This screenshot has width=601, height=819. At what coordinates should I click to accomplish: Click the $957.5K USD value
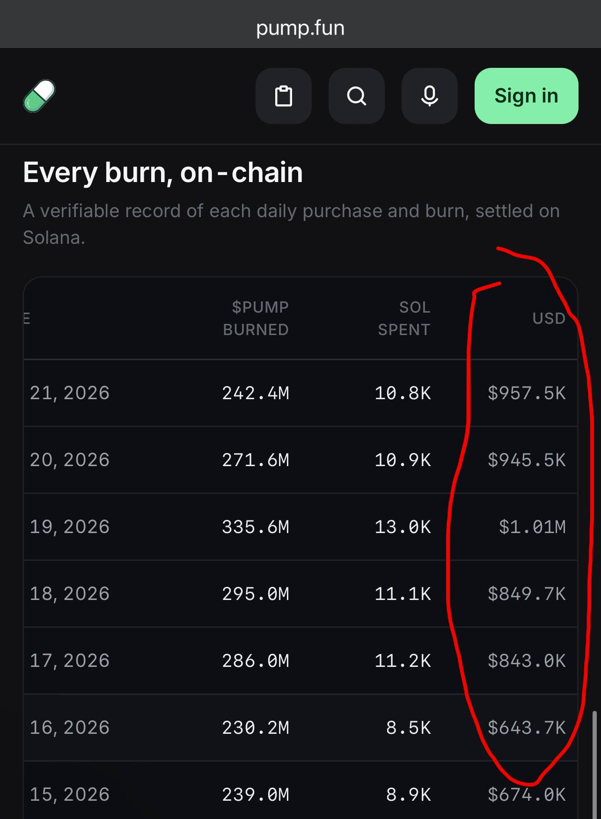coord(527,393)
